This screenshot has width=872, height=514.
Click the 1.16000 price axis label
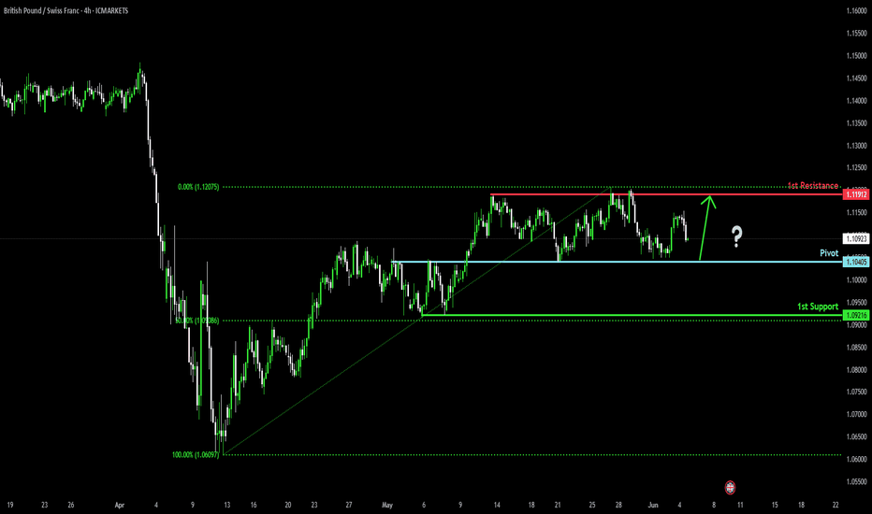tap(856, 10)
